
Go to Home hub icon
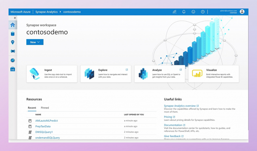point(13,25)
